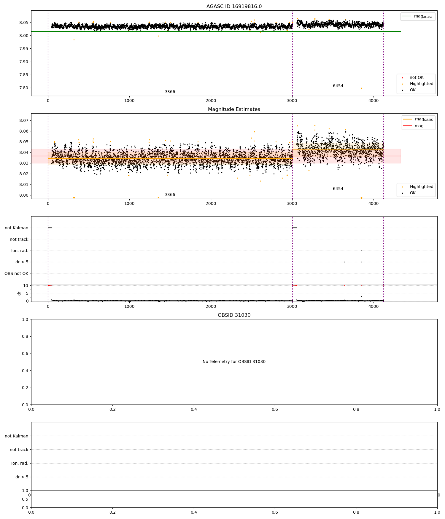Click 'Highlighted' legend entry in top AGASC plot
Image resolution: width=445 pixels, height=519 pixels.
(x=418, y=84)
